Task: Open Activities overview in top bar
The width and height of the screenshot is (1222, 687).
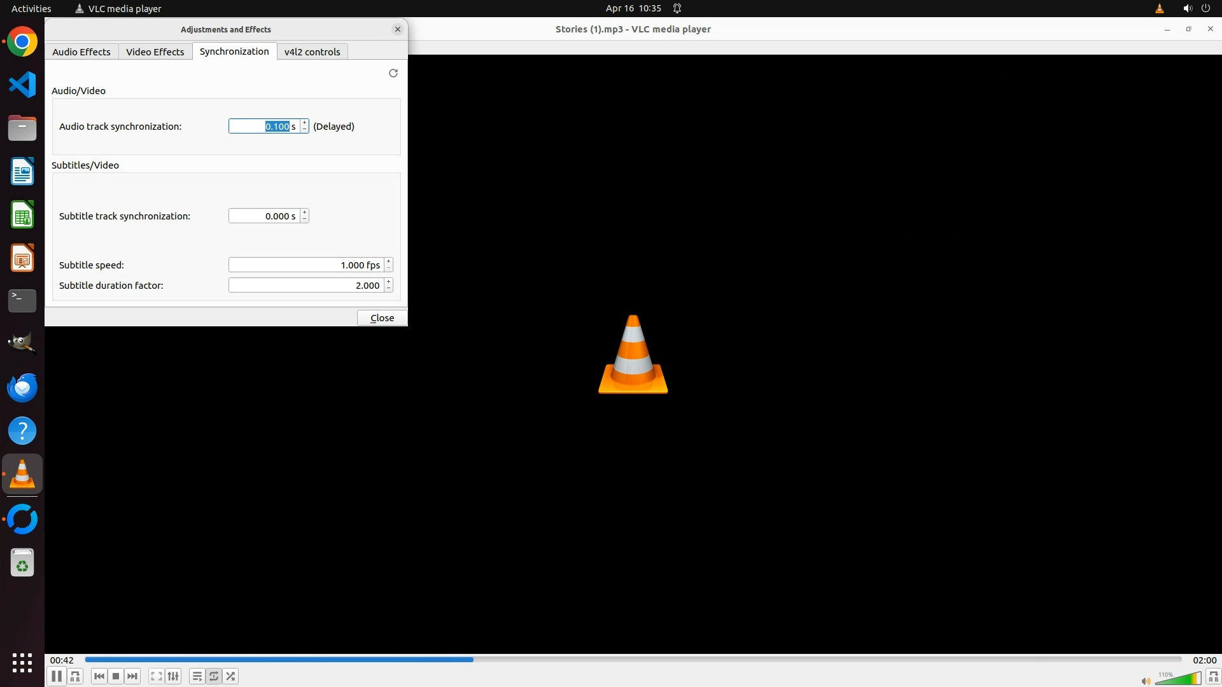Action: [31, 8]
